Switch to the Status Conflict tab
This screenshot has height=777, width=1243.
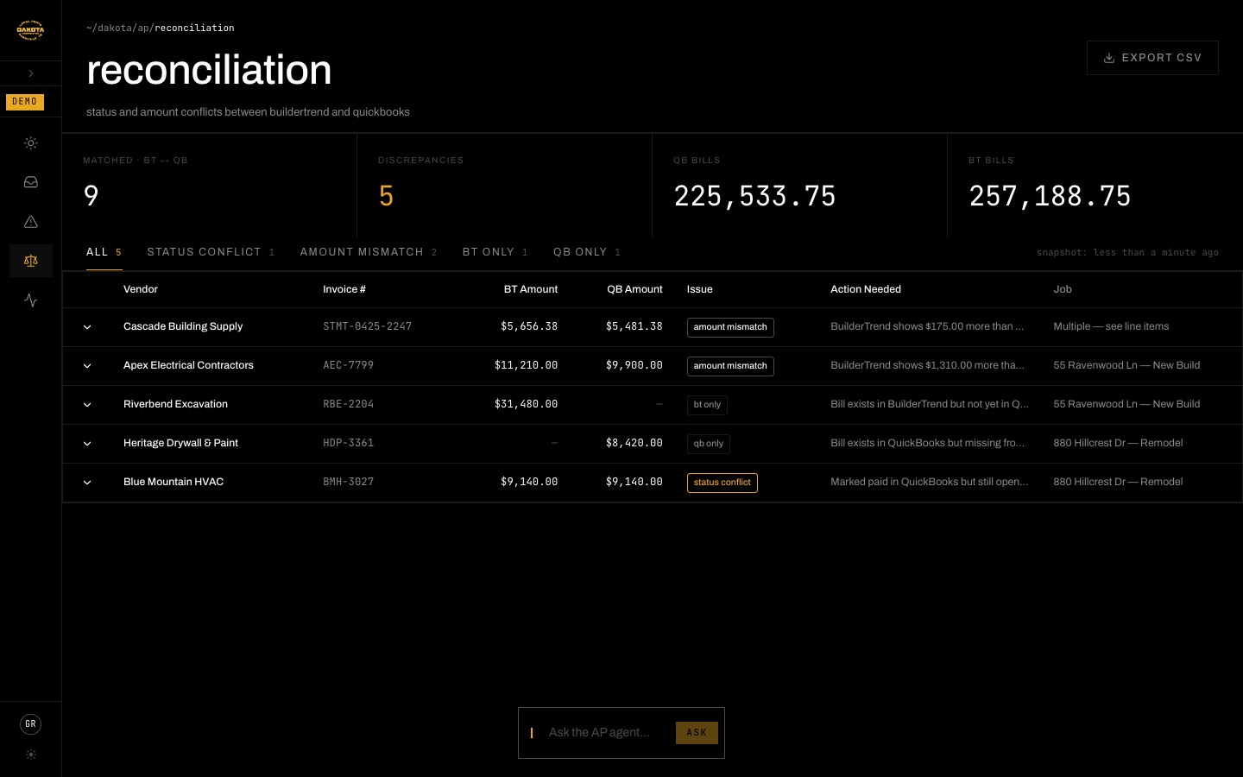tap(211, 252)
